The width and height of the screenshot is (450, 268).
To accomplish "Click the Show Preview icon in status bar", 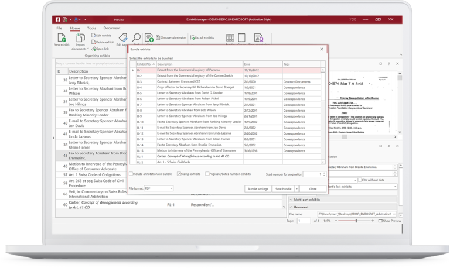I will (380, 221).
